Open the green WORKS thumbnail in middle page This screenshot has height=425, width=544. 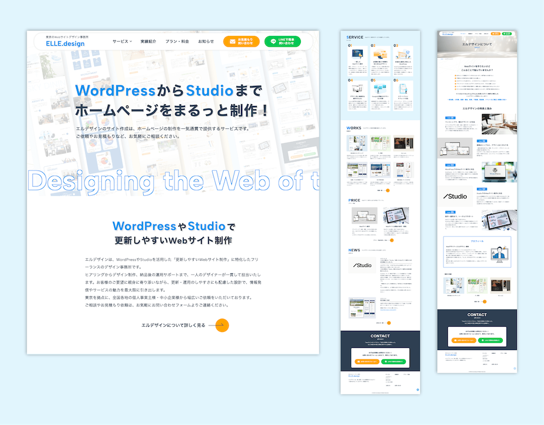(x=380, y=143)
